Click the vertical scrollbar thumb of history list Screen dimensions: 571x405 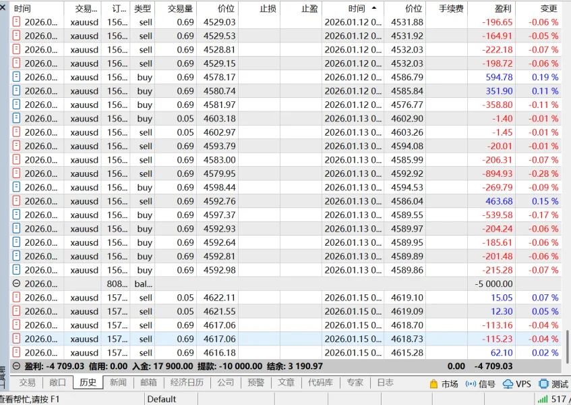(x=568, y=346)
